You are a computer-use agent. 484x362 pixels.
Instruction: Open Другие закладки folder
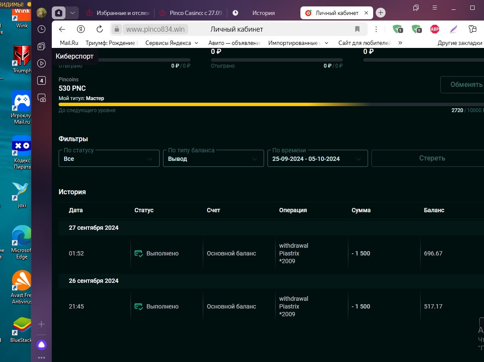[460, 43]
